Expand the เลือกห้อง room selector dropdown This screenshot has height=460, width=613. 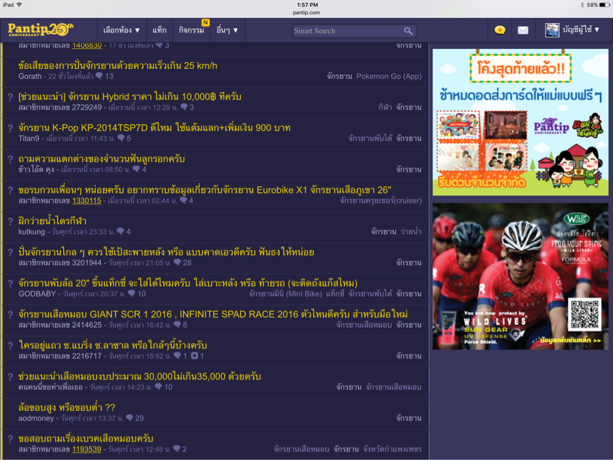pyautogui.click(x=121, y=30)
